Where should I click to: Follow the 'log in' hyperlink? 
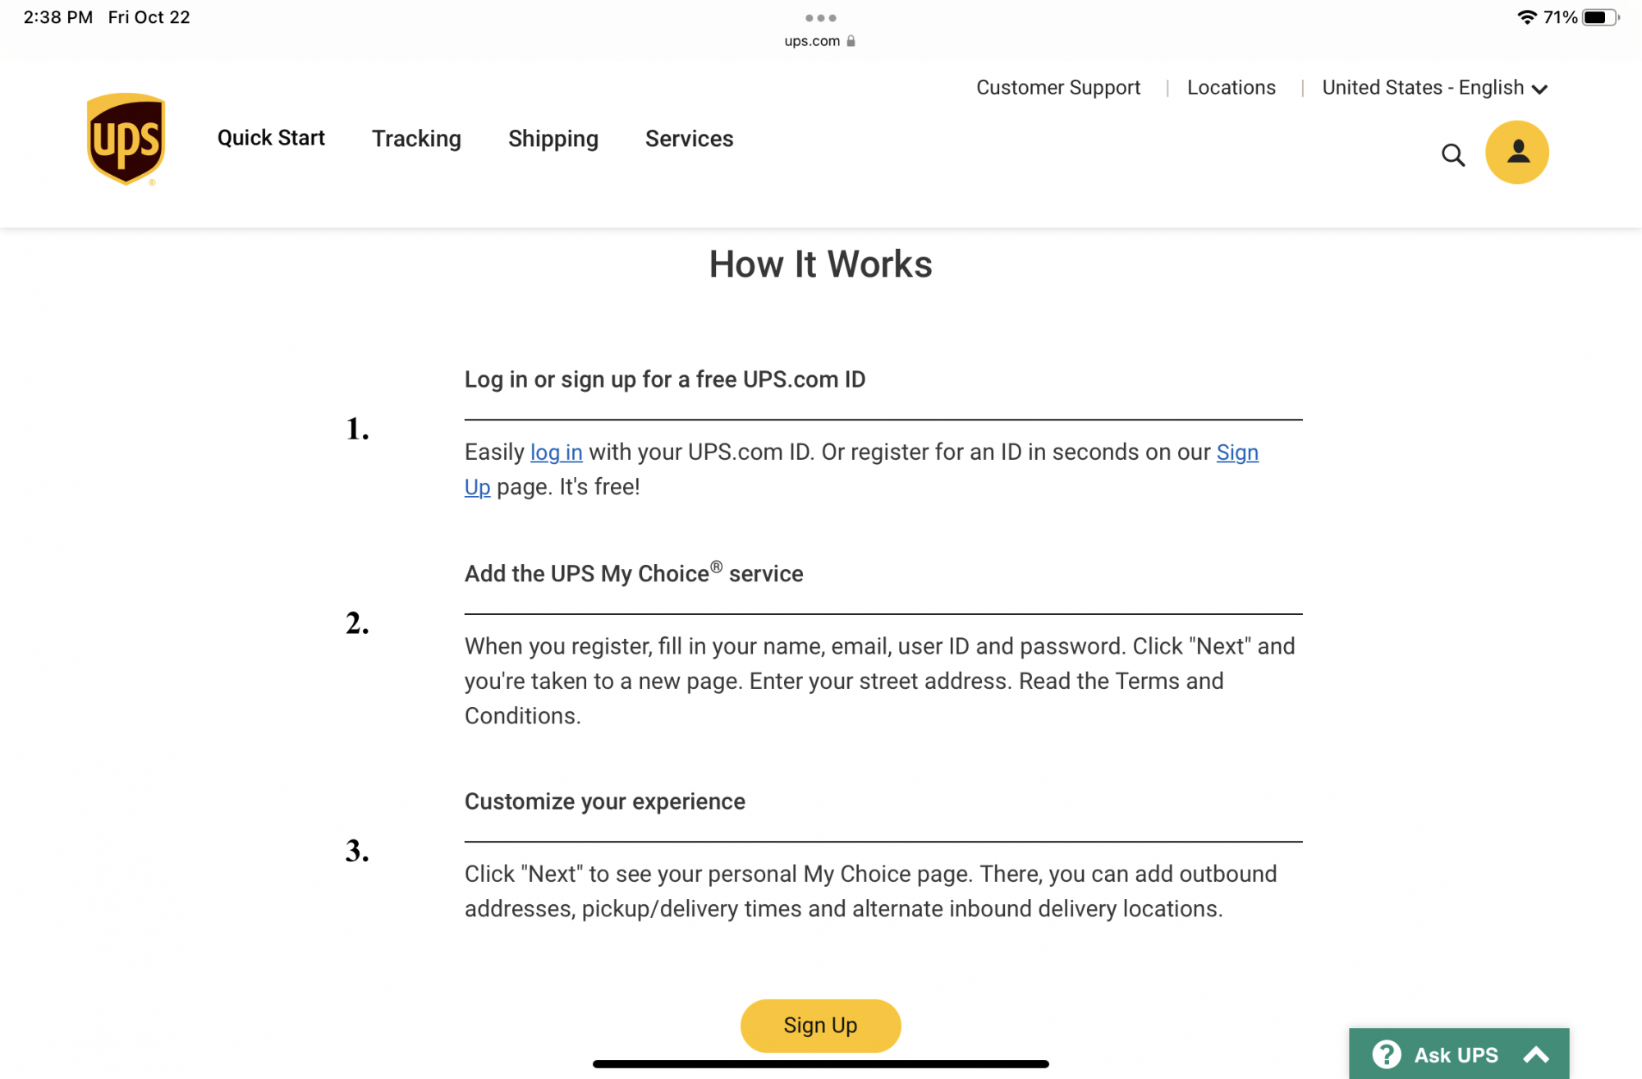556,452
